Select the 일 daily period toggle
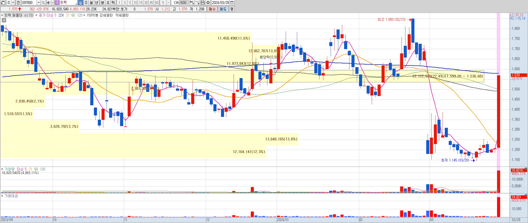 tap(81, 3)
